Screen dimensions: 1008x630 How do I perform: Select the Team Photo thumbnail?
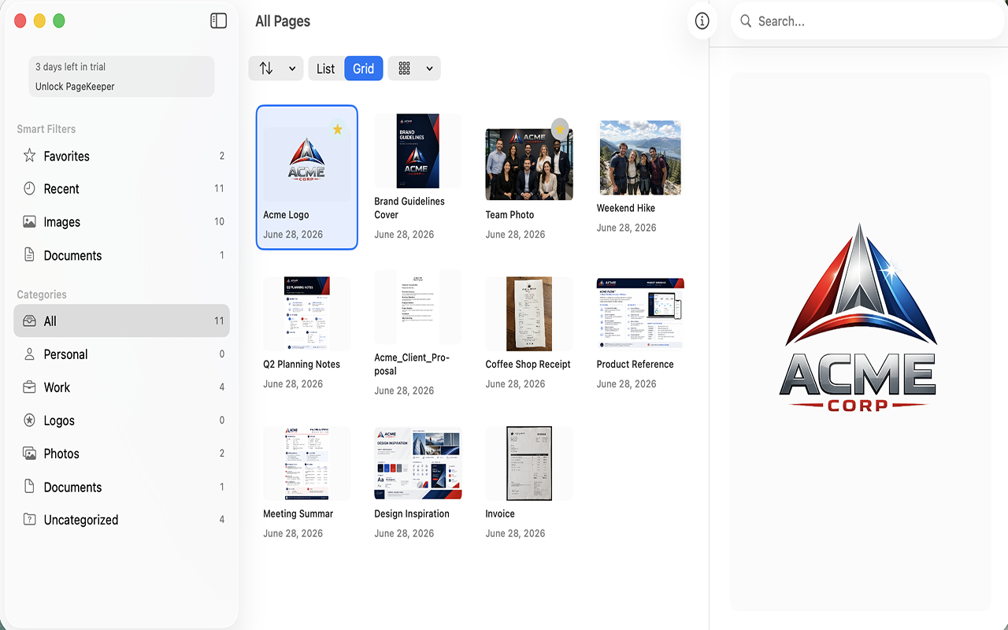529,164
